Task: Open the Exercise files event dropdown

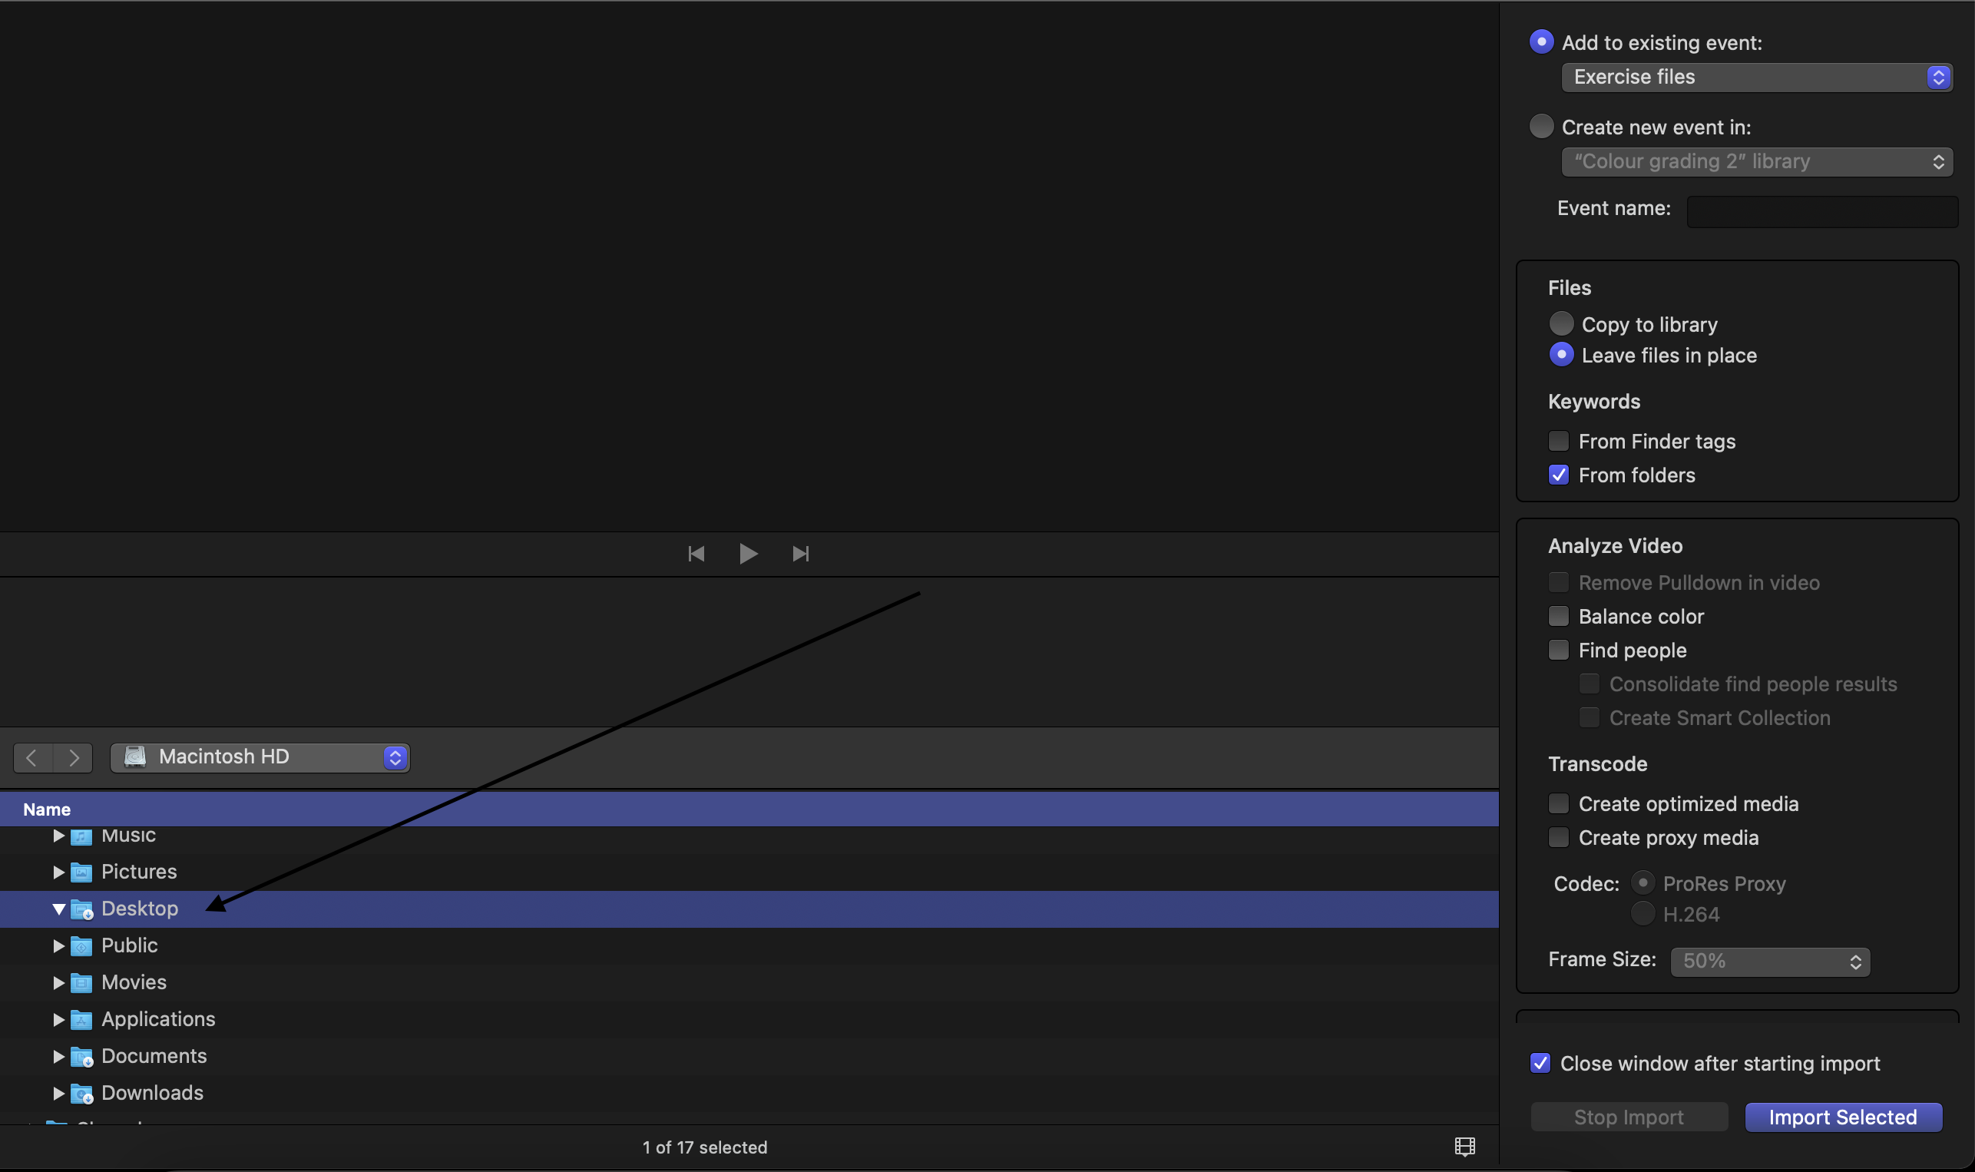Action: [x=1756, y=78]
